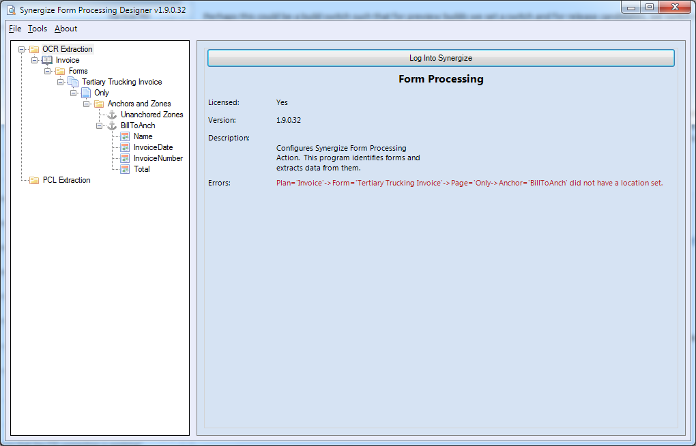
Task: Close the Designer window
Action: pyautogui.click(x=675, y=8)
